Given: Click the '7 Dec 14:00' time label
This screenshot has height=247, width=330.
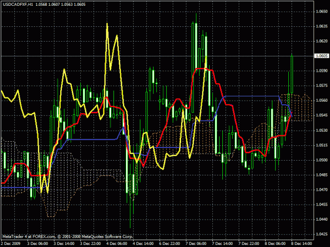Looking at the screenshot, I should pyautogui.click(x=222, y=244).
